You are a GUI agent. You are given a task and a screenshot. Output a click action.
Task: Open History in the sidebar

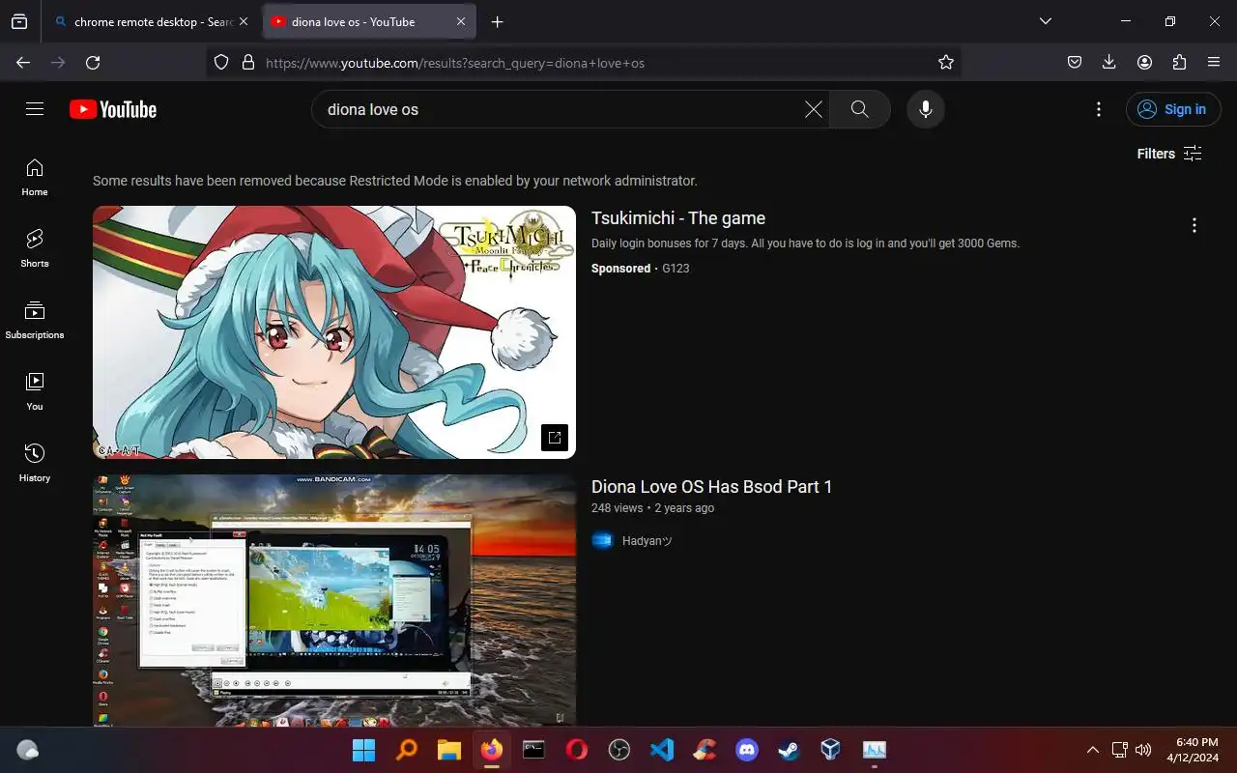tap(35, 464)
